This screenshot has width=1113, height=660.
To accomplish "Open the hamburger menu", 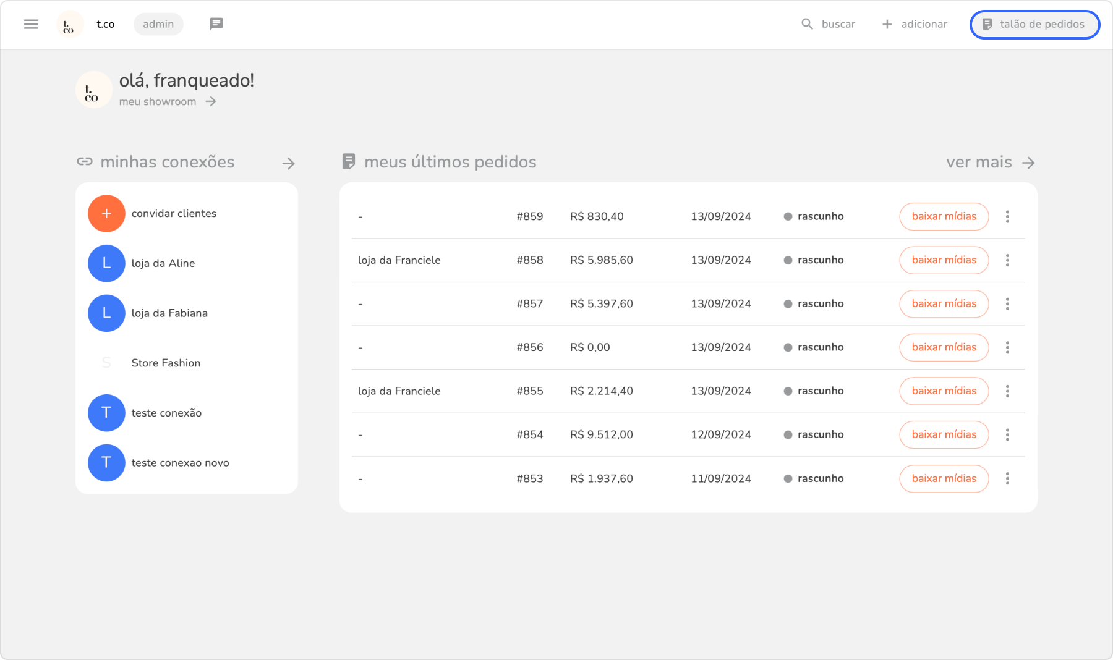I will click(31, 24).
